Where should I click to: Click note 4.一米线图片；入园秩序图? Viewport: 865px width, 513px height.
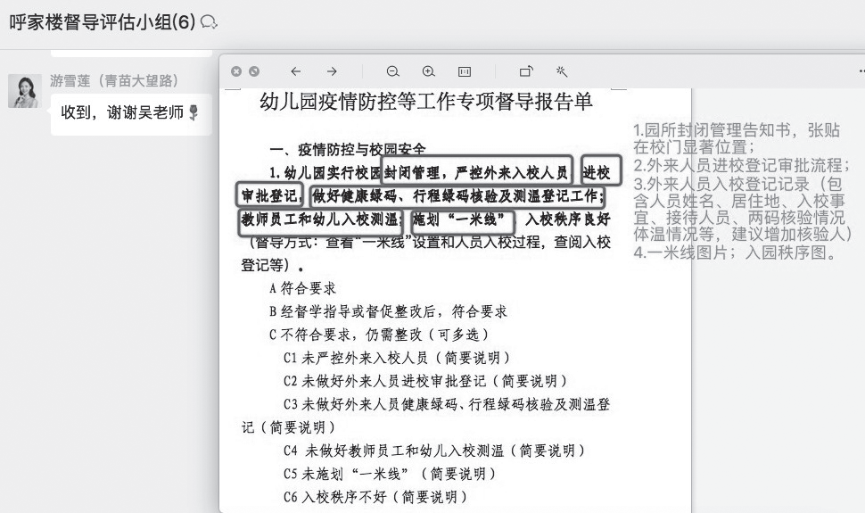pyautogui.click(x=735, y=252)
